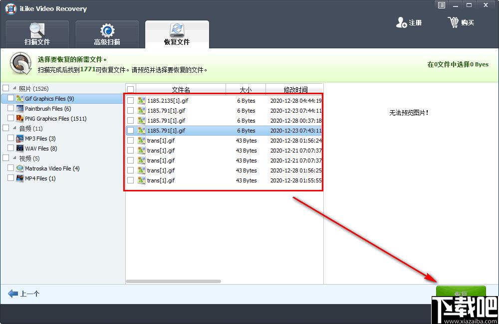
Task: Select PNG Graphics Files (1511) tree item
Action: click(56, 118)
